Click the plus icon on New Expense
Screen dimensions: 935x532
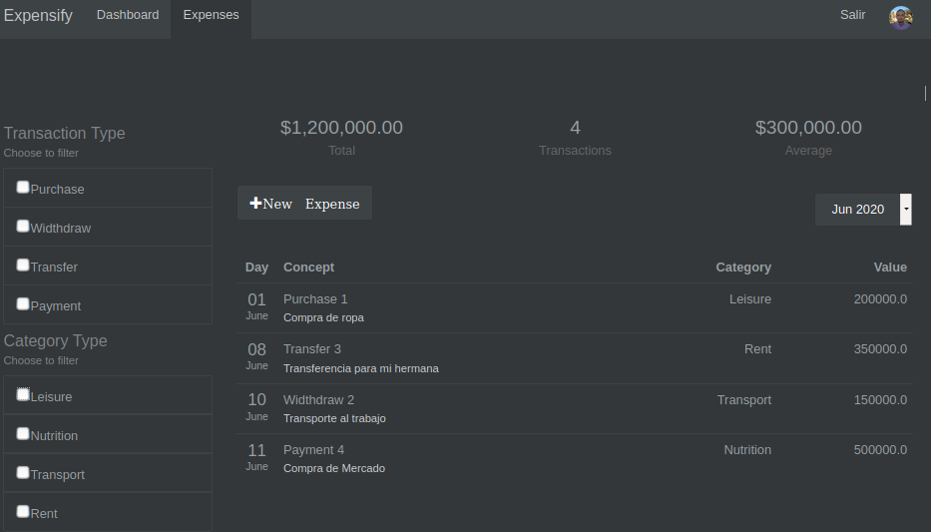[x=255, y=203]
